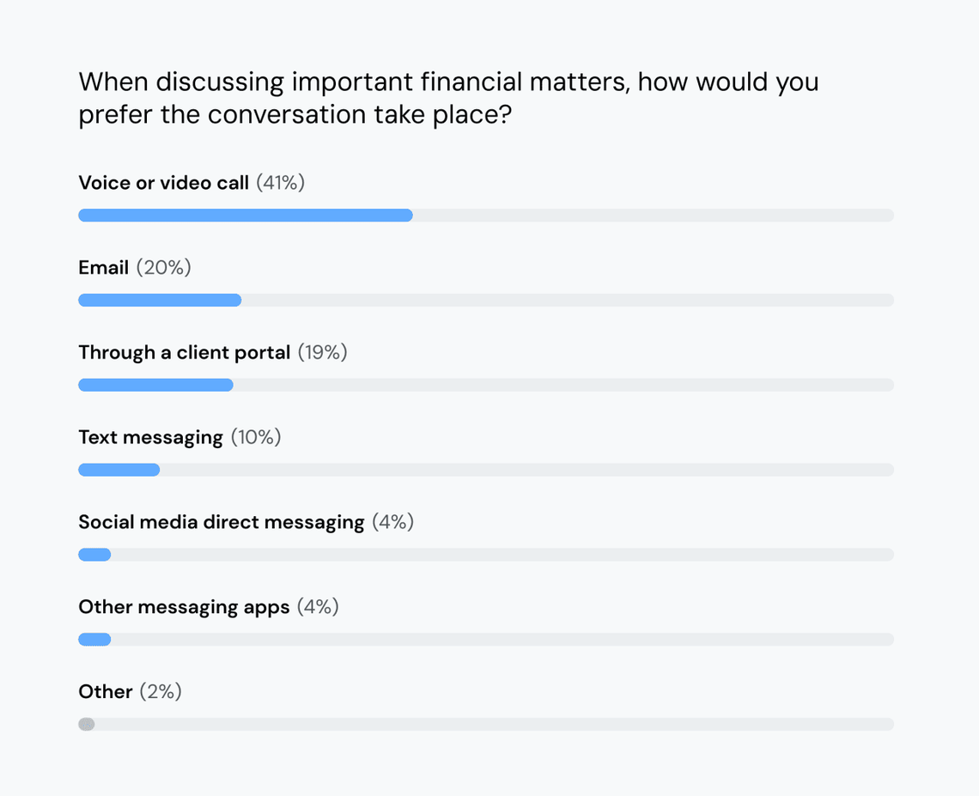The width and height of the screenshot is (979, 796).
Task: Select the Social media direct messaging label
Action: pos(221,522)
